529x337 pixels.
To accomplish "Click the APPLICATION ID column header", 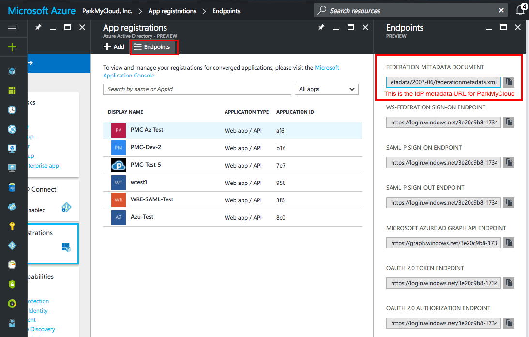I will 295,112.
